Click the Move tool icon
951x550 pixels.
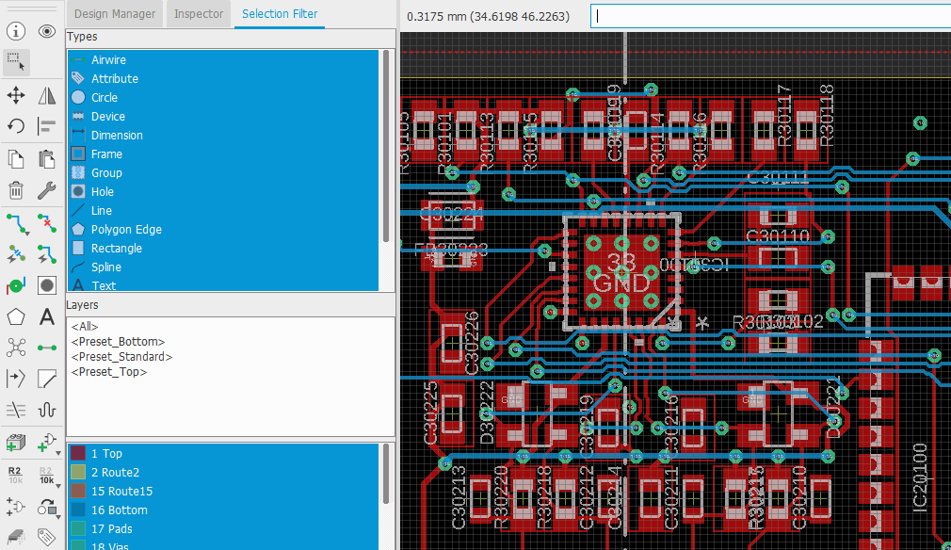[x=16, y=95]
